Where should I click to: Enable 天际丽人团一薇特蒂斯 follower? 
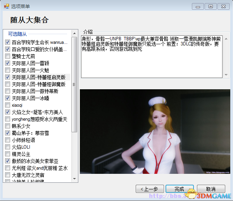pyautogui.click(x=7, y=91)
